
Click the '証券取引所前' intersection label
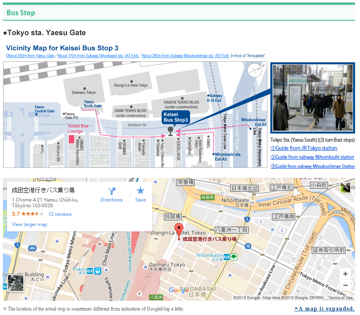(x=329, y=250)
